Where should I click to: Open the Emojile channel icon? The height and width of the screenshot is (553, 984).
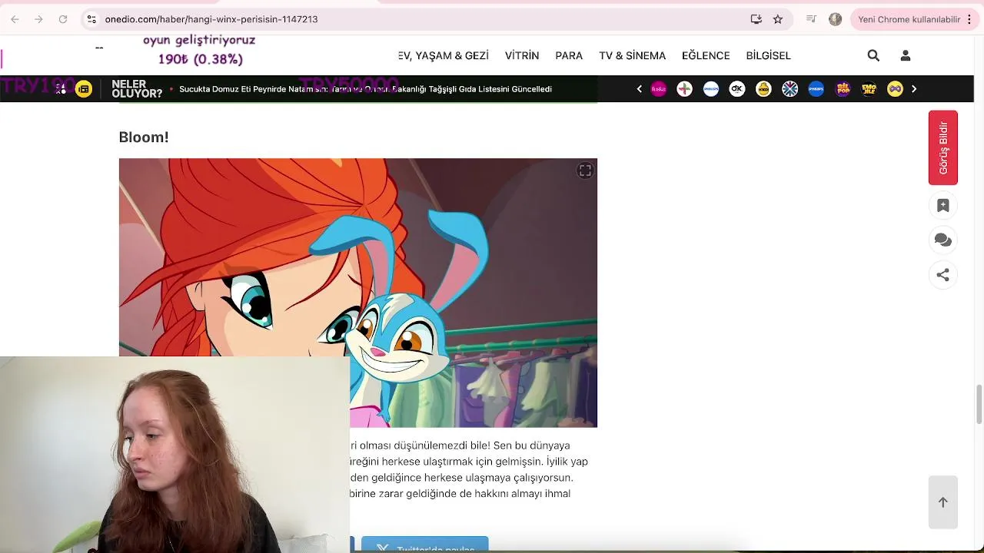[869, 89]
